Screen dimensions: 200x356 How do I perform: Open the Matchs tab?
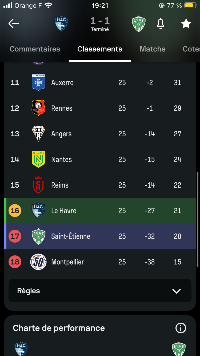pos(153,49)
